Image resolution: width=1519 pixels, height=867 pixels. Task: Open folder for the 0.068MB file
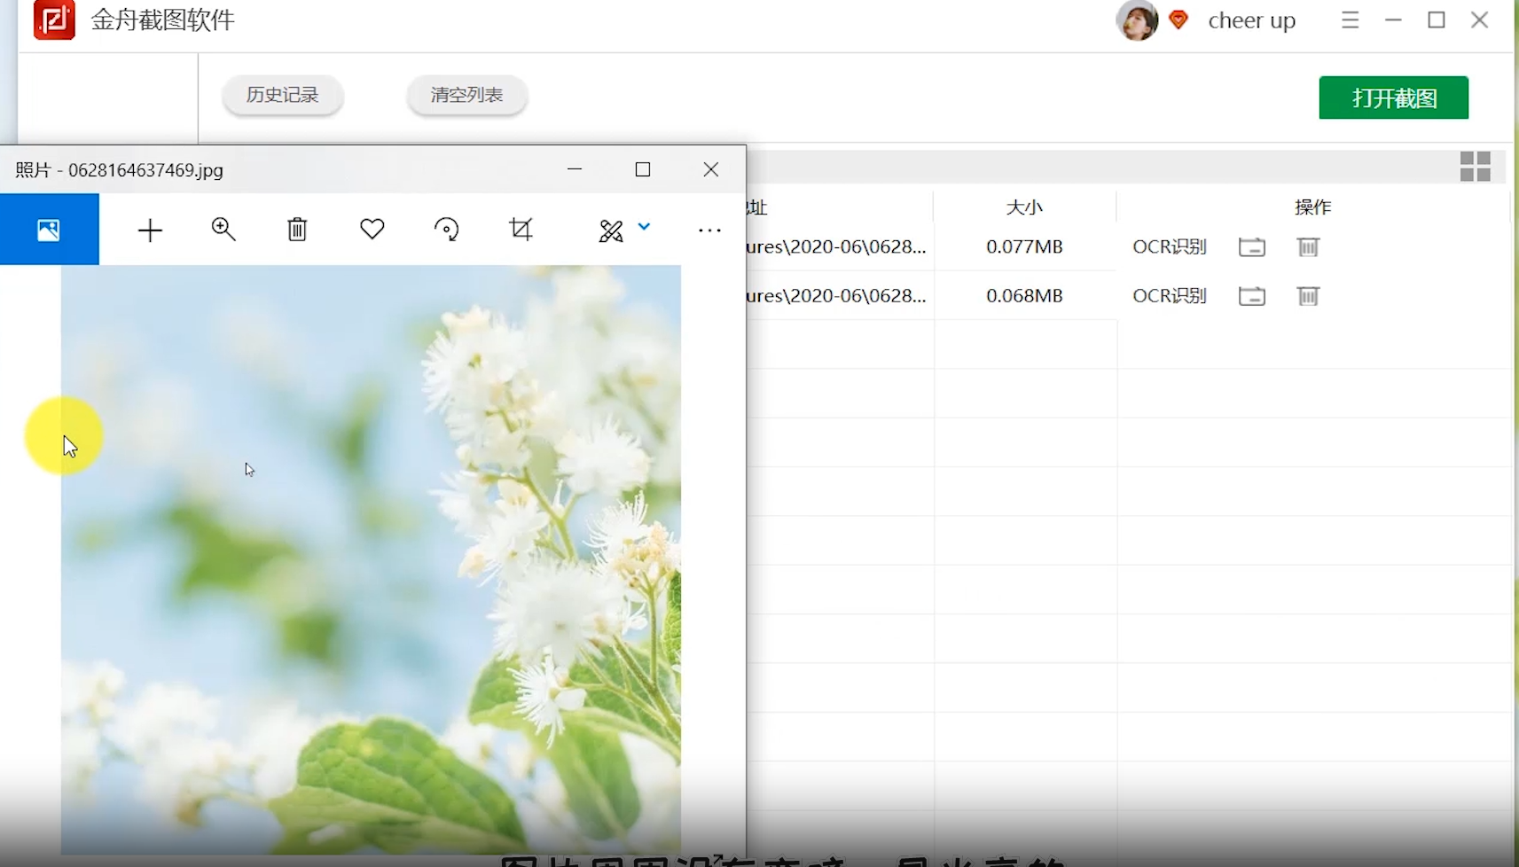[1251, 296]
